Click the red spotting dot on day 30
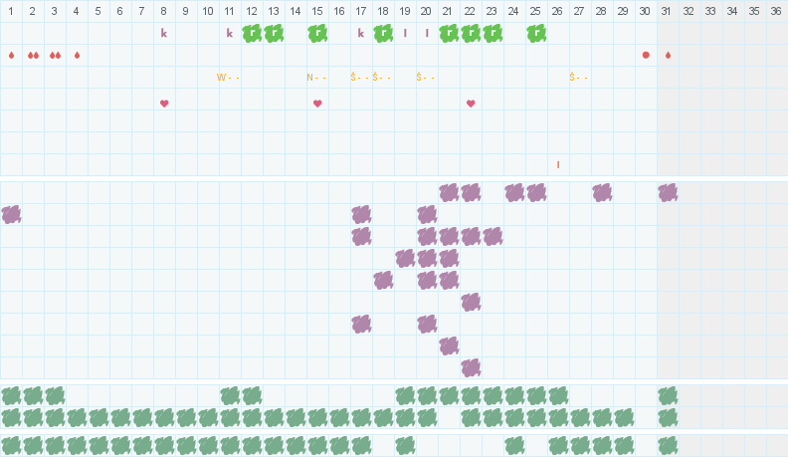 point(646,56)
